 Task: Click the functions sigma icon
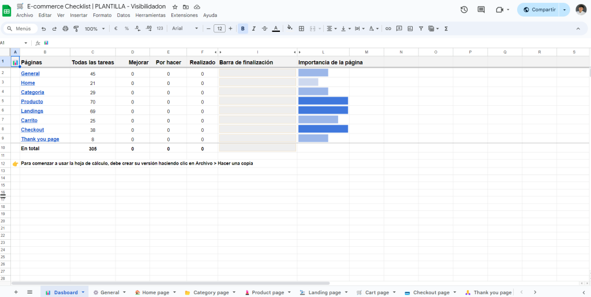(446, 28)
